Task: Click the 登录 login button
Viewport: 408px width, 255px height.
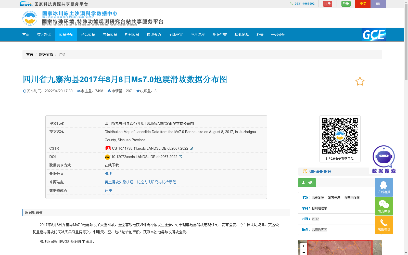Action: coord(346,4)
